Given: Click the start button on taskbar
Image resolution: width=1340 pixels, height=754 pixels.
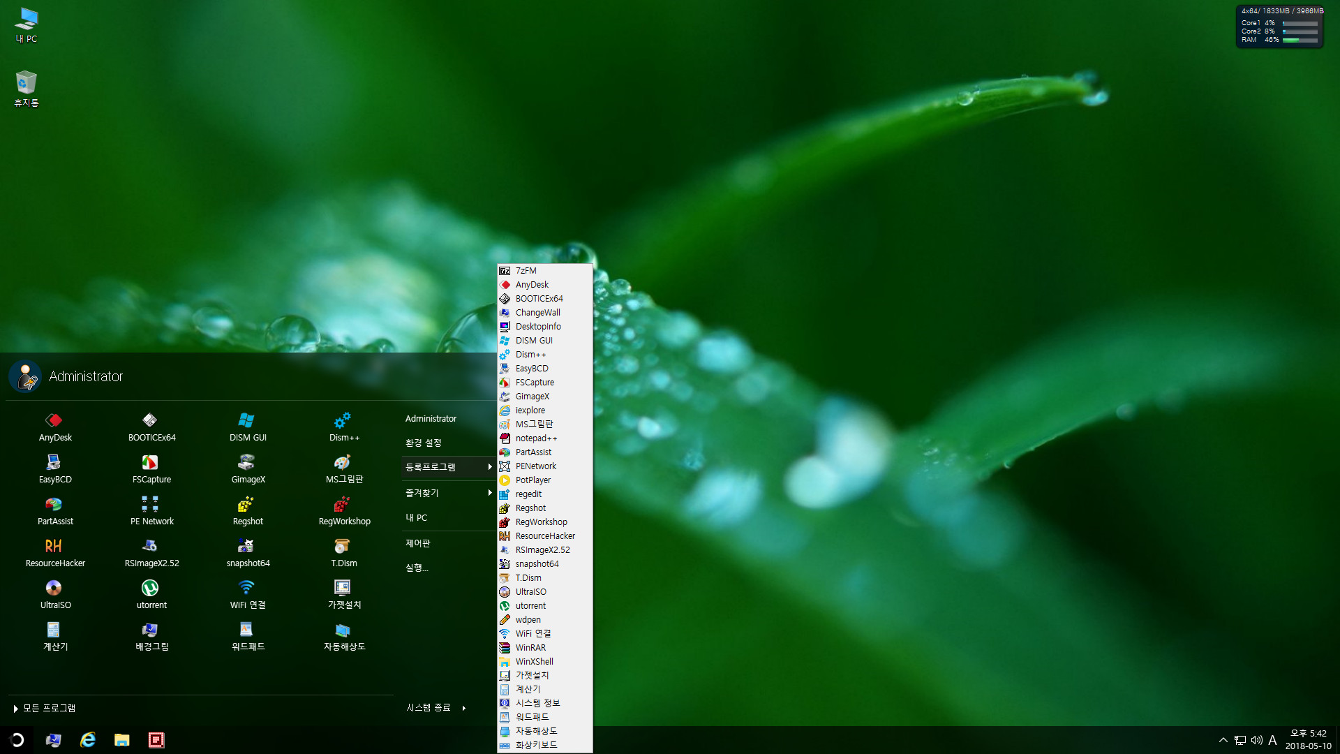Looking at the screenshot, I should tap(17, 740).
